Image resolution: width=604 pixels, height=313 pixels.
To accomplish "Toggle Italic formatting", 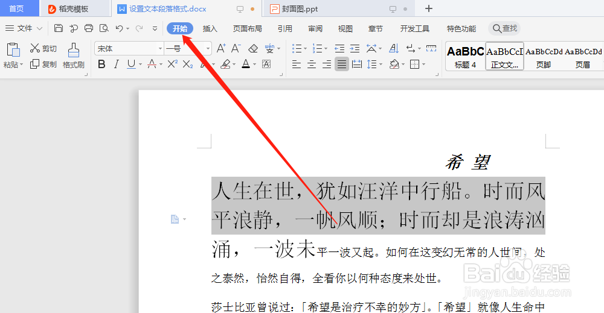I will [117, 64].
